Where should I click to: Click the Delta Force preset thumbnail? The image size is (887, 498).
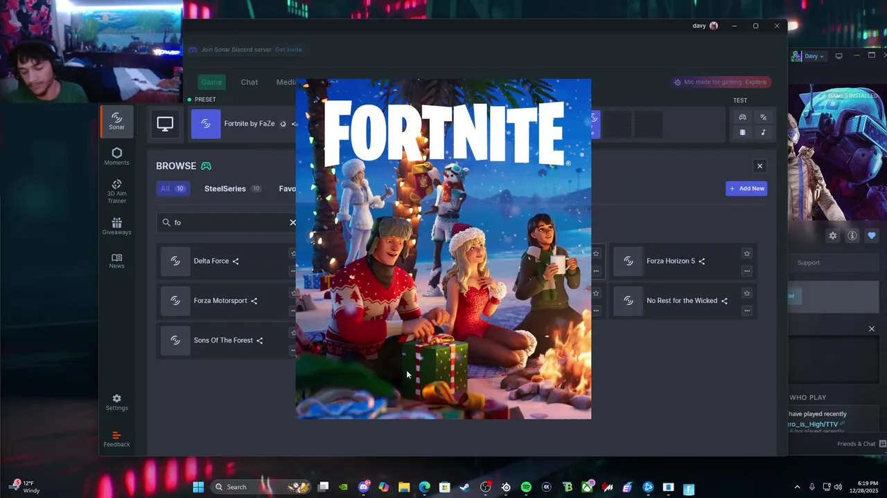(x=175, y=261)
